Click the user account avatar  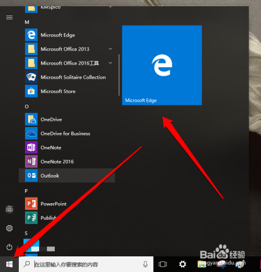pos(9,209)
